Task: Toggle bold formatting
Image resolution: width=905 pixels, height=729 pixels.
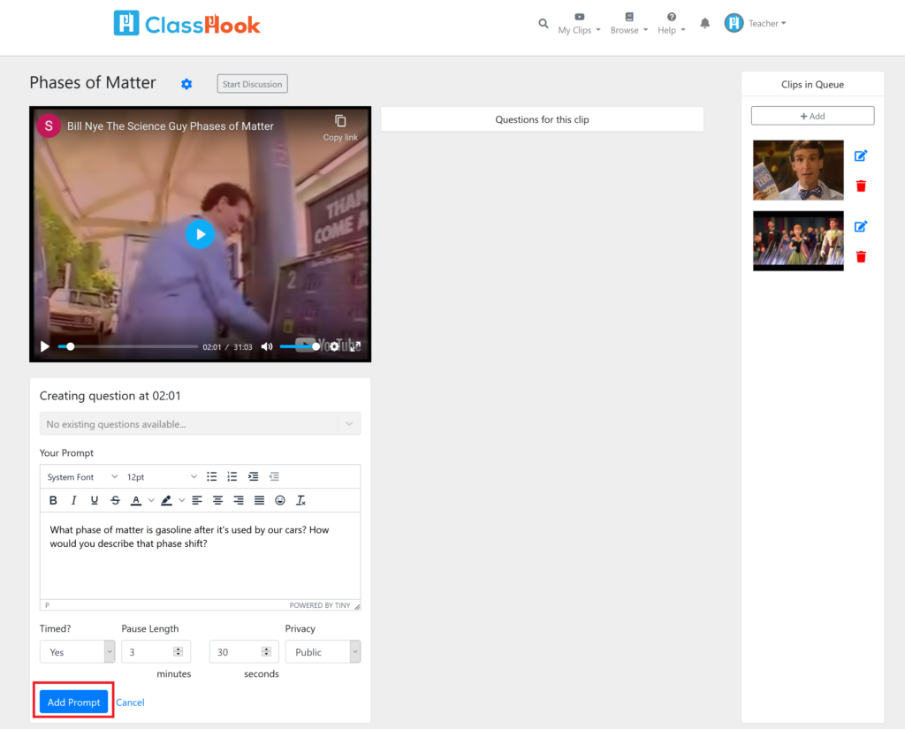Action: pyautogui.click(x=52, y=500)
